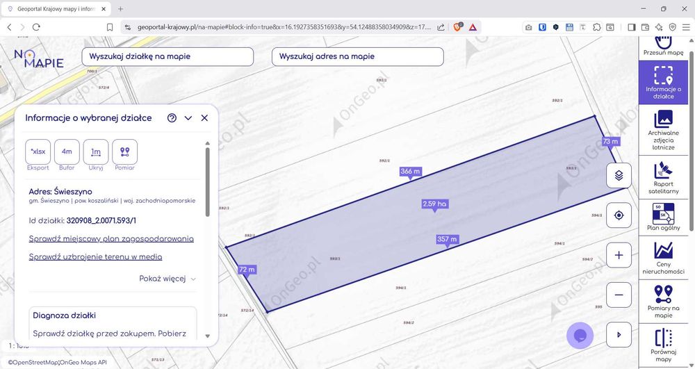
Task: Expand Pokaż więcej details
Action: click(167, 279)
